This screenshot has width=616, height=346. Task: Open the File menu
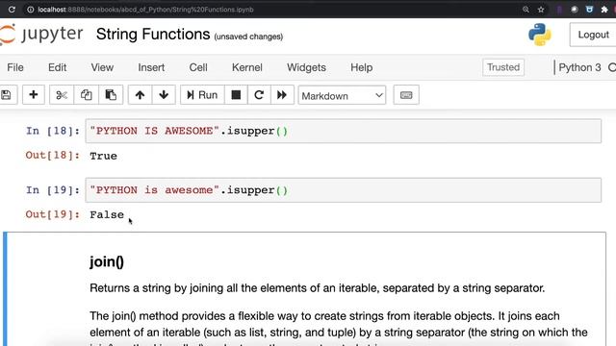15,67
